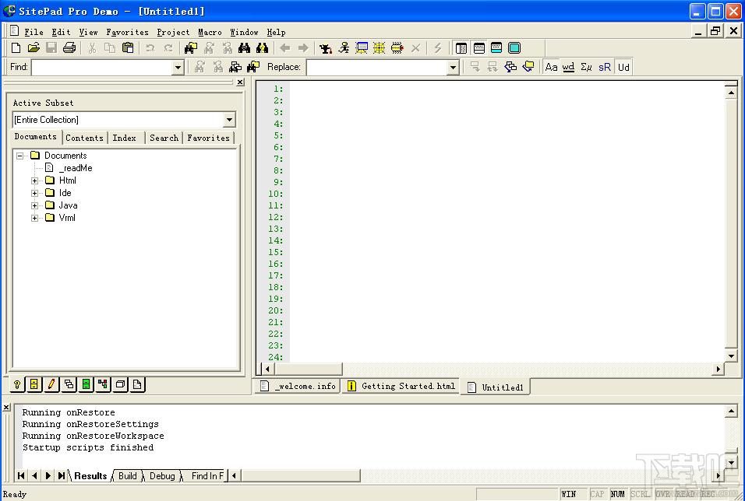Open the _readMe document in the tree
The width and height of the screenshot is (745, 501).
tap(76, 168)
